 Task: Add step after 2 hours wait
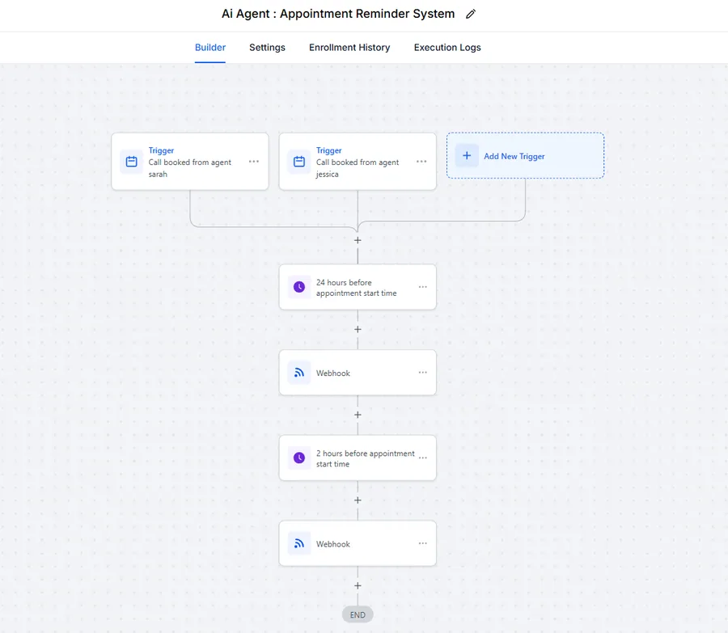click(358, 500)
